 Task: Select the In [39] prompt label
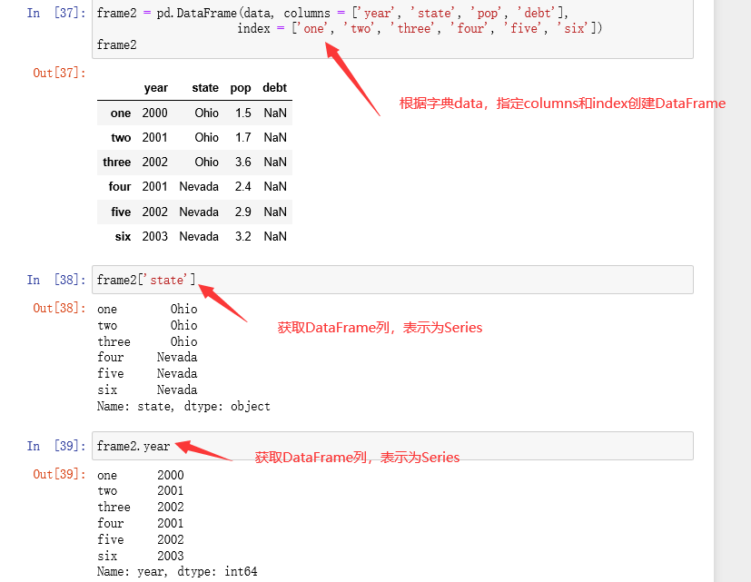56,446
